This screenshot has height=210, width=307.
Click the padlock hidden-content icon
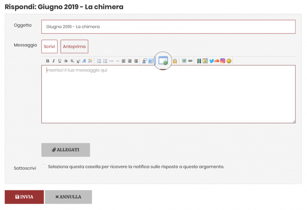[x=175, y=61]
